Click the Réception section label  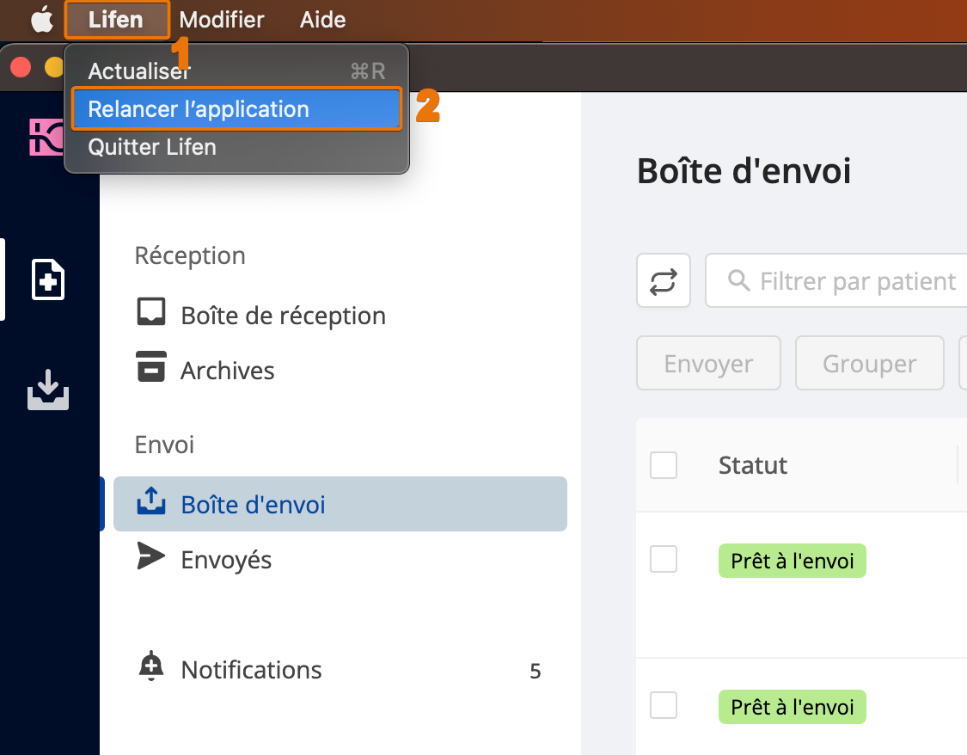click(x=190, y=256)
